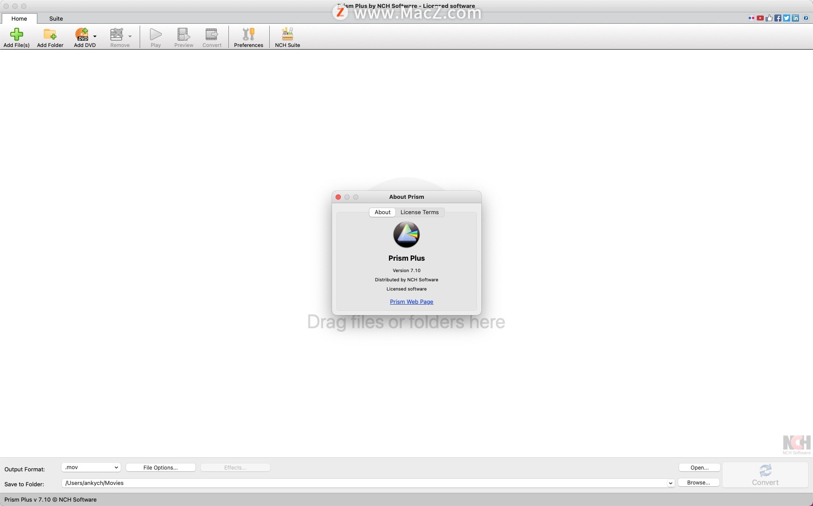The height and width of the screenshot is (506, 813).
Task: Click the 'Licensed software' text in About
Action: click(x=407, y=289)
